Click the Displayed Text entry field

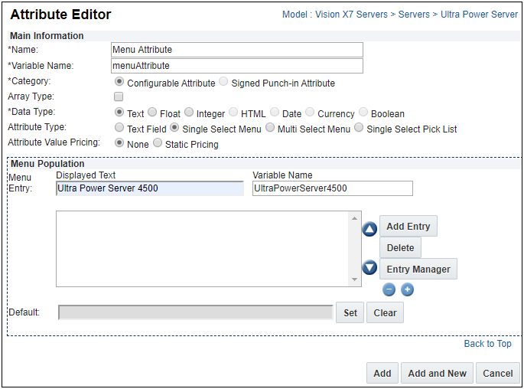coord(150,188)
